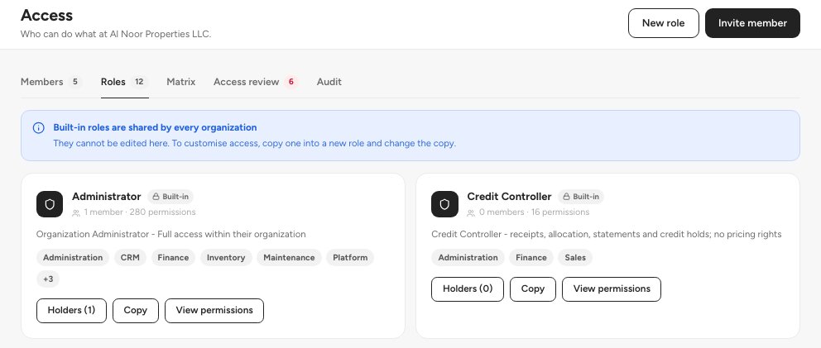
Task: Click '1 member · 280 permissions' text
Action: pos(140,212)
